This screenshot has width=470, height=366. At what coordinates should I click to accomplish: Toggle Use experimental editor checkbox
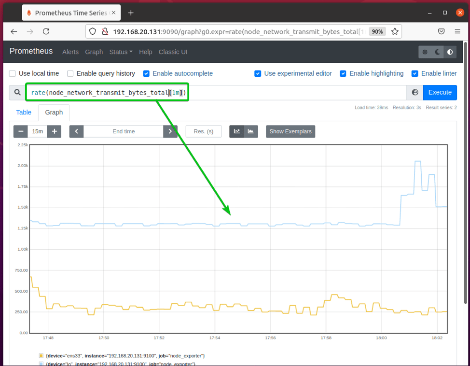pos(258,73)
